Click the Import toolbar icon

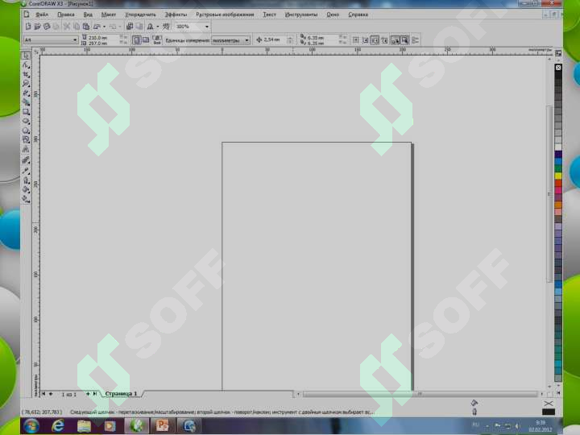(x=130, y=27)
